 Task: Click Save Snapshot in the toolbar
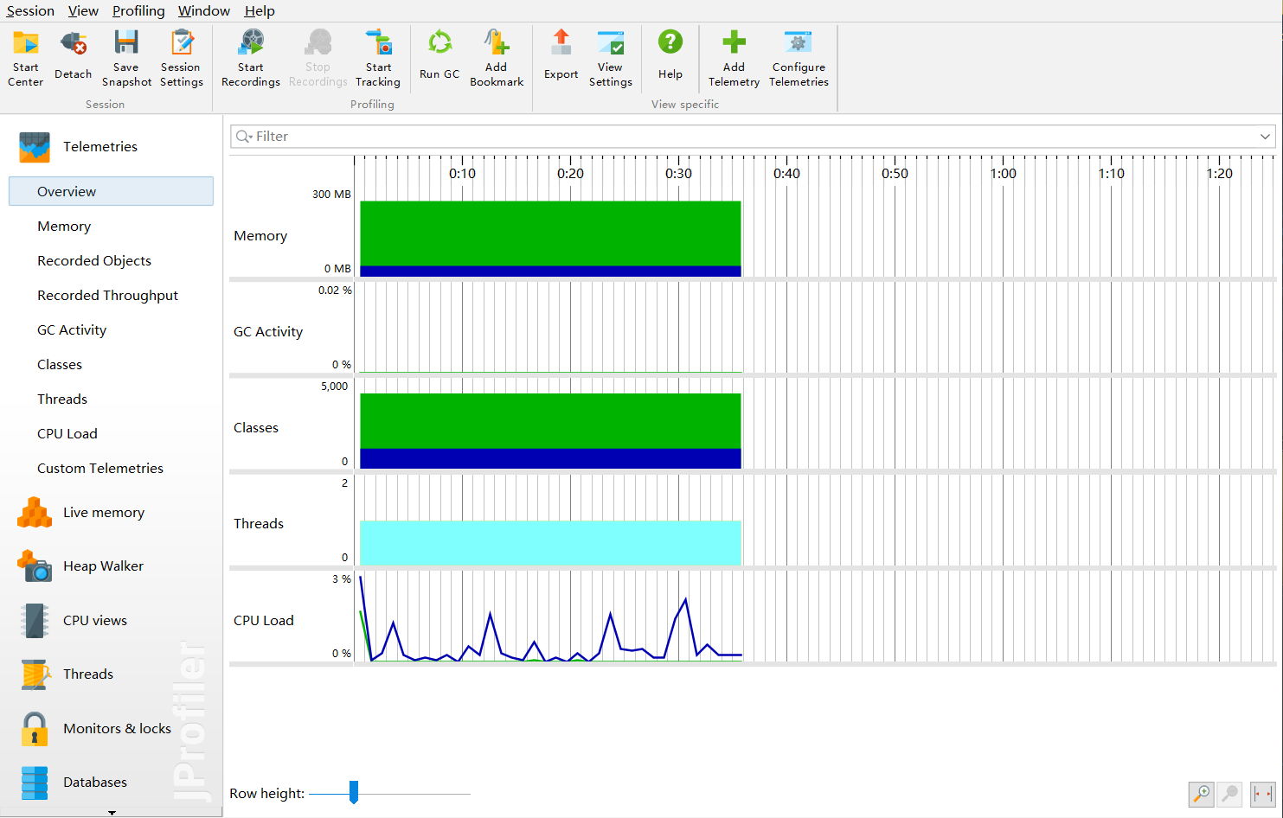(x=126, y=58)
